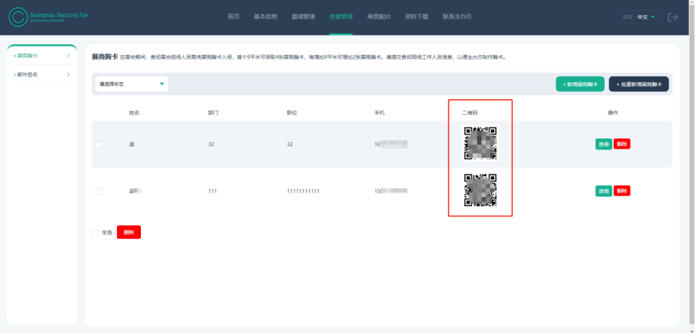Click 查看 for the department 111 row
This screenshot has width=695, height=333.
point(603,191)
